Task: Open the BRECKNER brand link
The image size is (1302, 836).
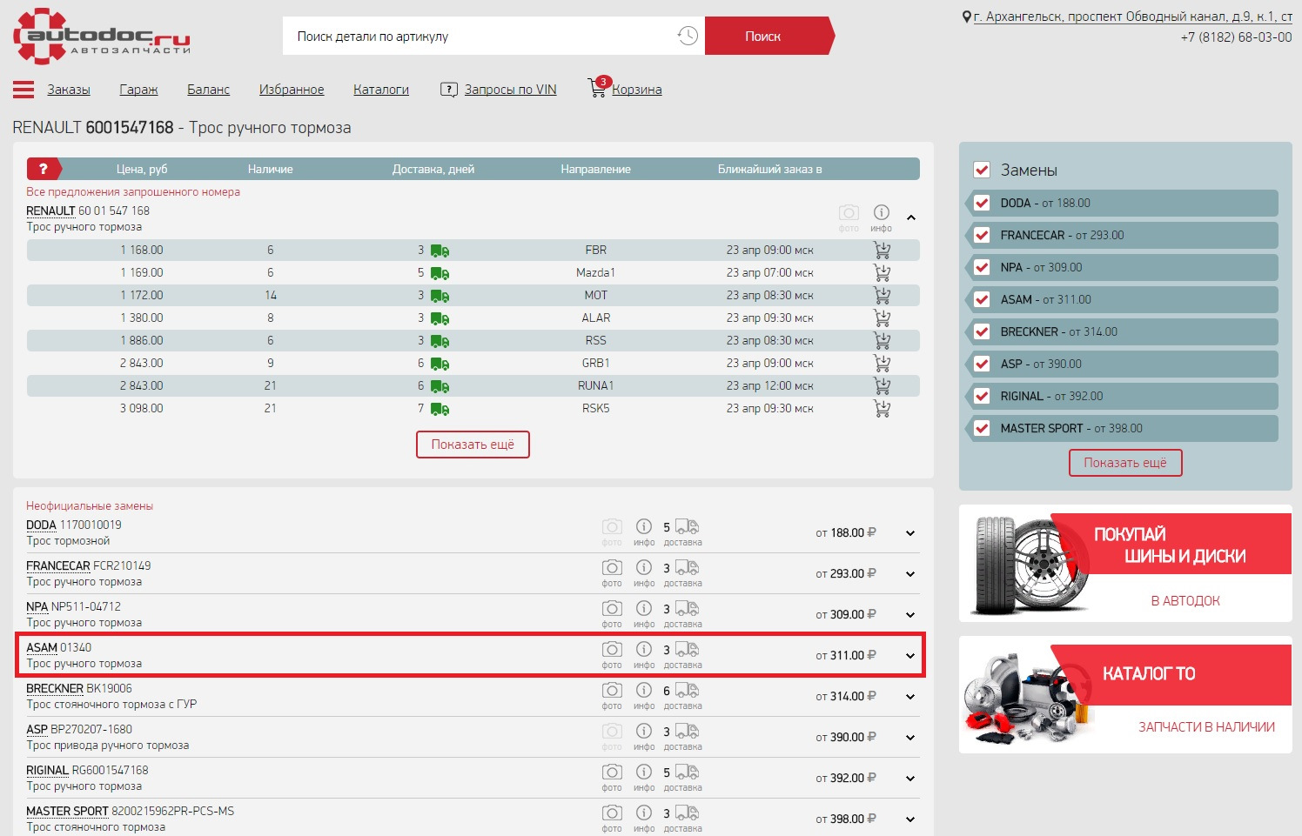Action: point(55,688)
